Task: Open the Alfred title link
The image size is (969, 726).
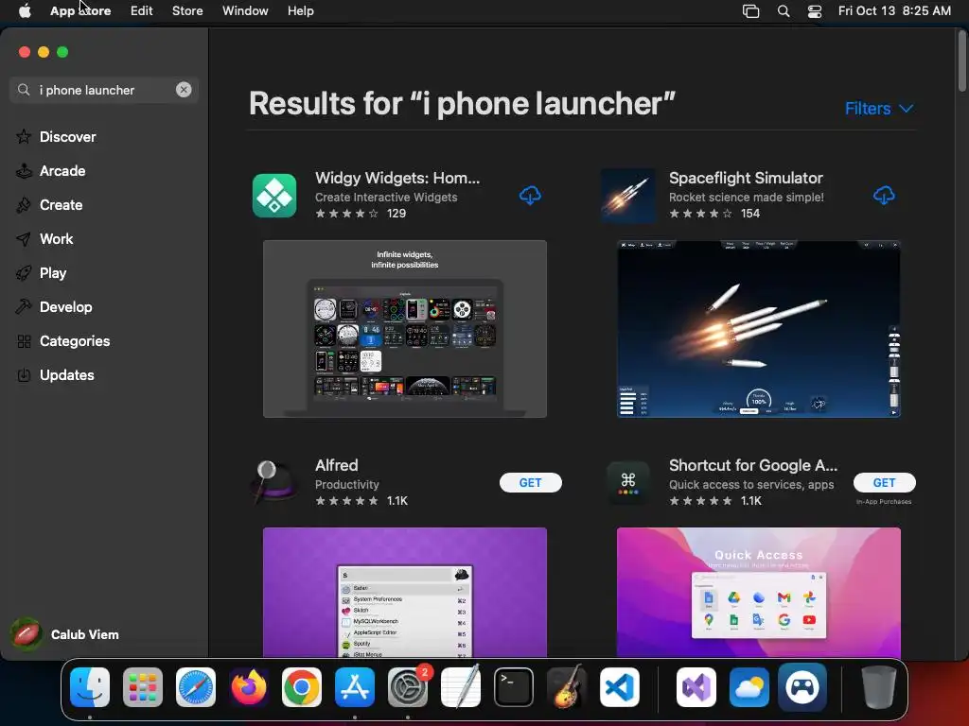Action: (x=336, y=465)
